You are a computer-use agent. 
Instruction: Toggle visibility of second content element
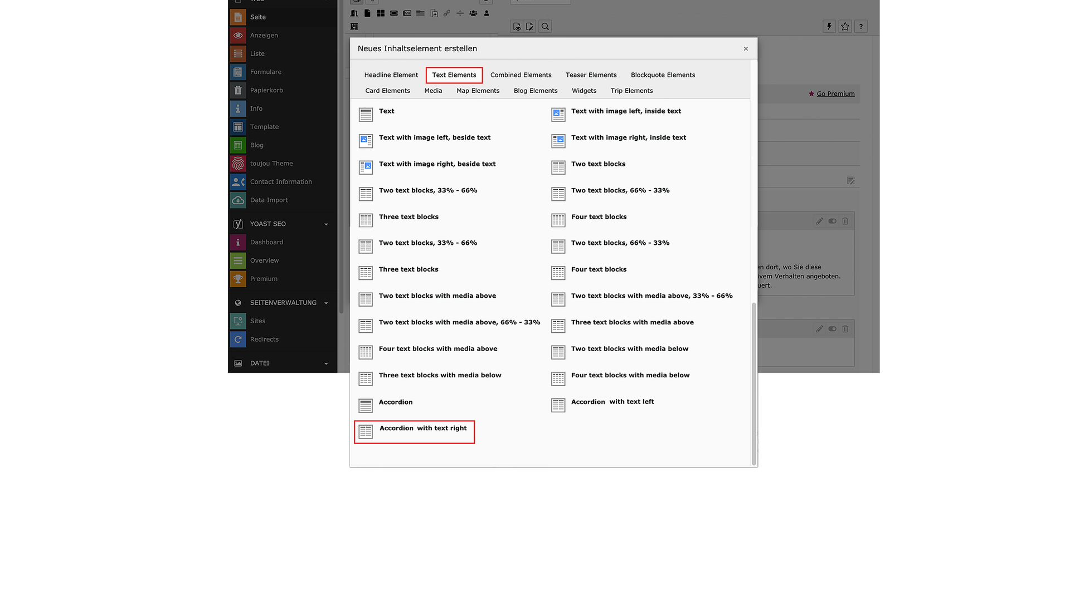click(832, 329)
